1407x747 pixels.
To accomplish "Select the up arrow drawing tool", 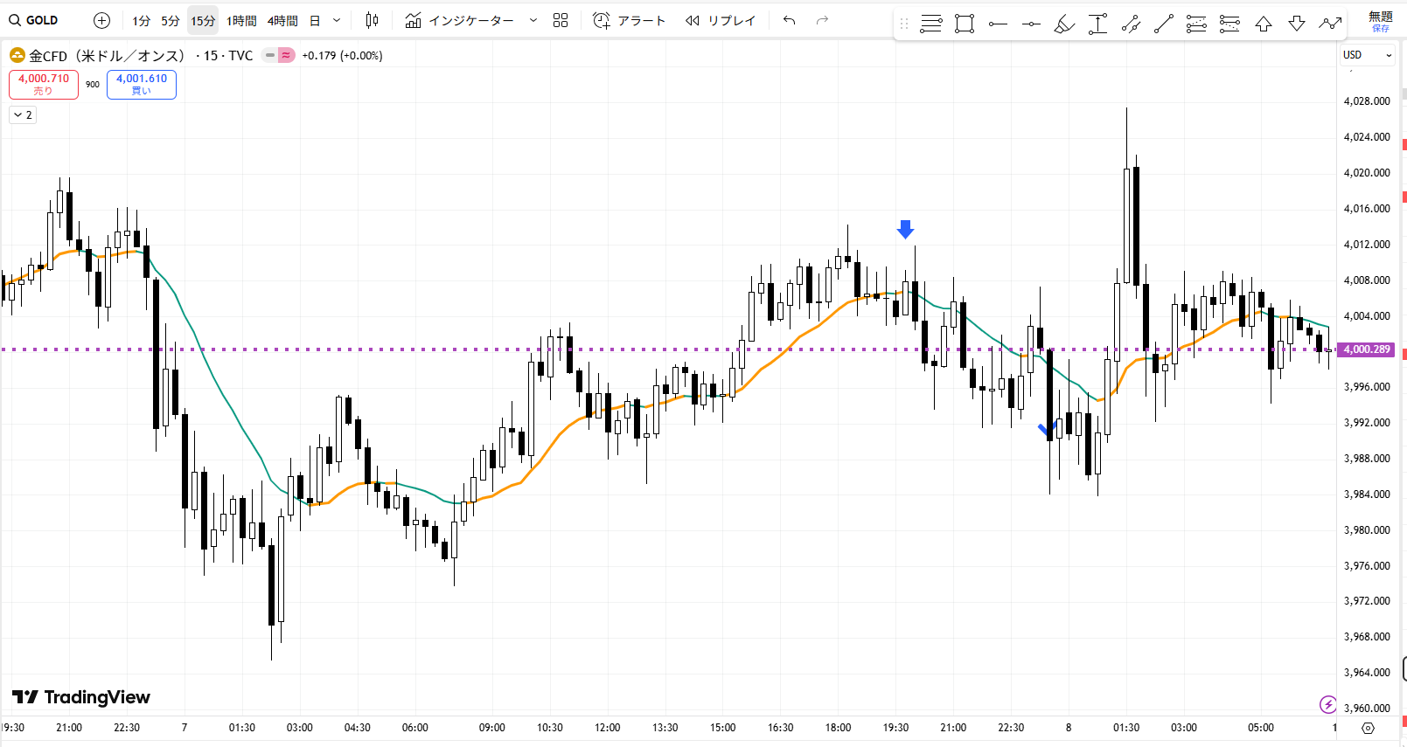I will [1264, 24].
